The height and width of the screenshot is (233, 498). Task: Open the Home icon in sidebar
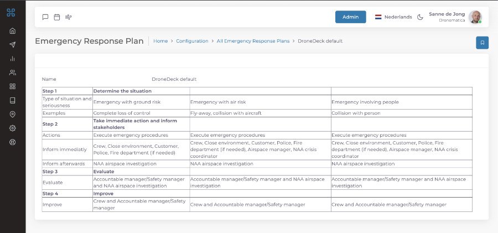point(12,31)
